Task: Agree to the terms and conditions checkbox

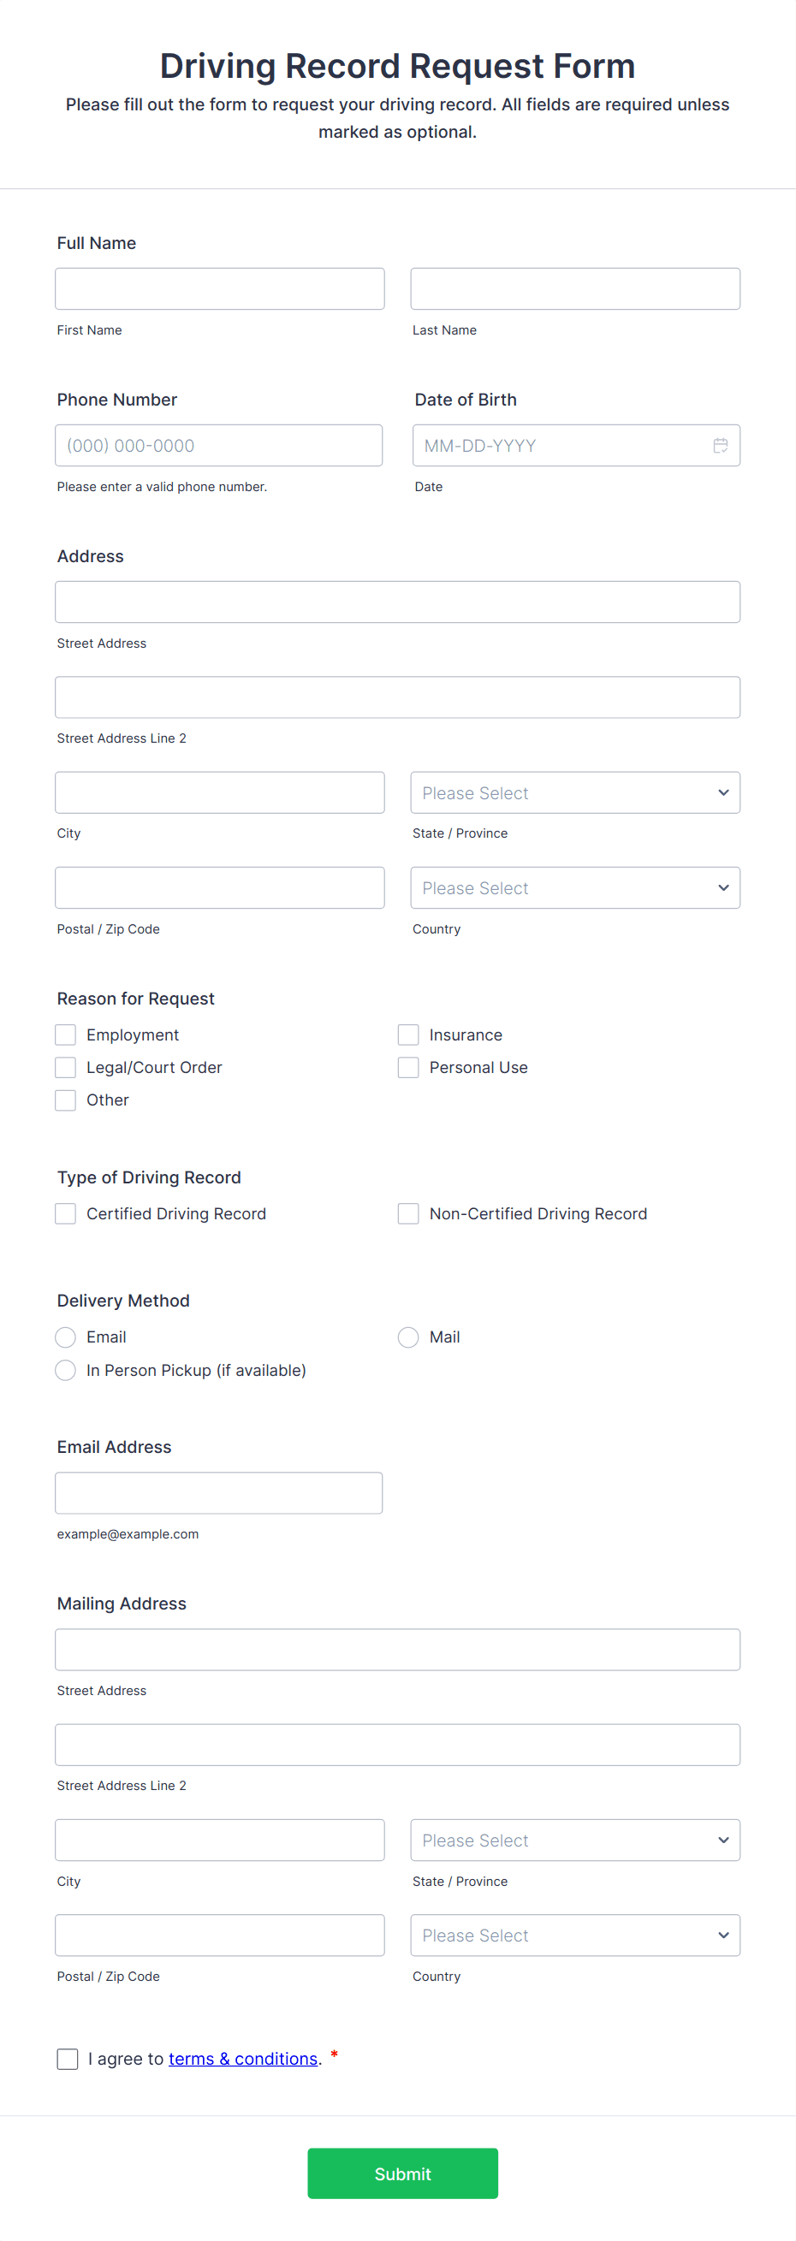Action: 68,2058
